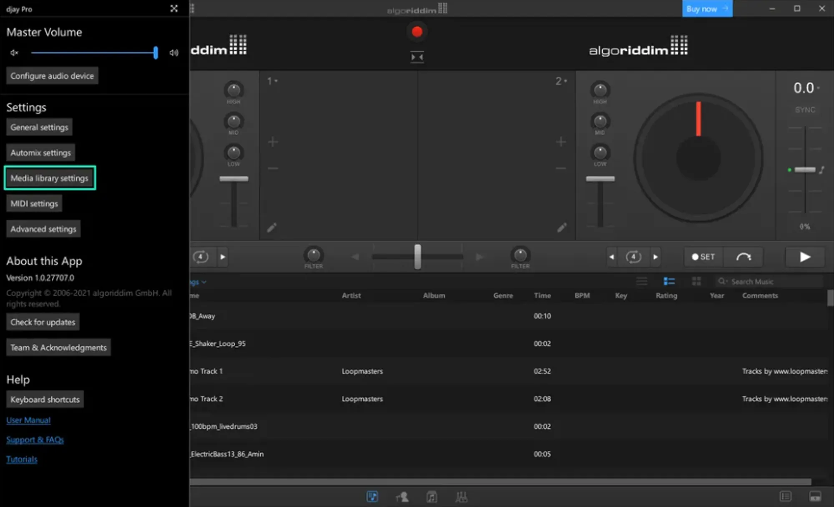Open the queue list icon in bottom-right corner
Screen dimensions: 834x507
pyautogui.click(x=785, y=496)
